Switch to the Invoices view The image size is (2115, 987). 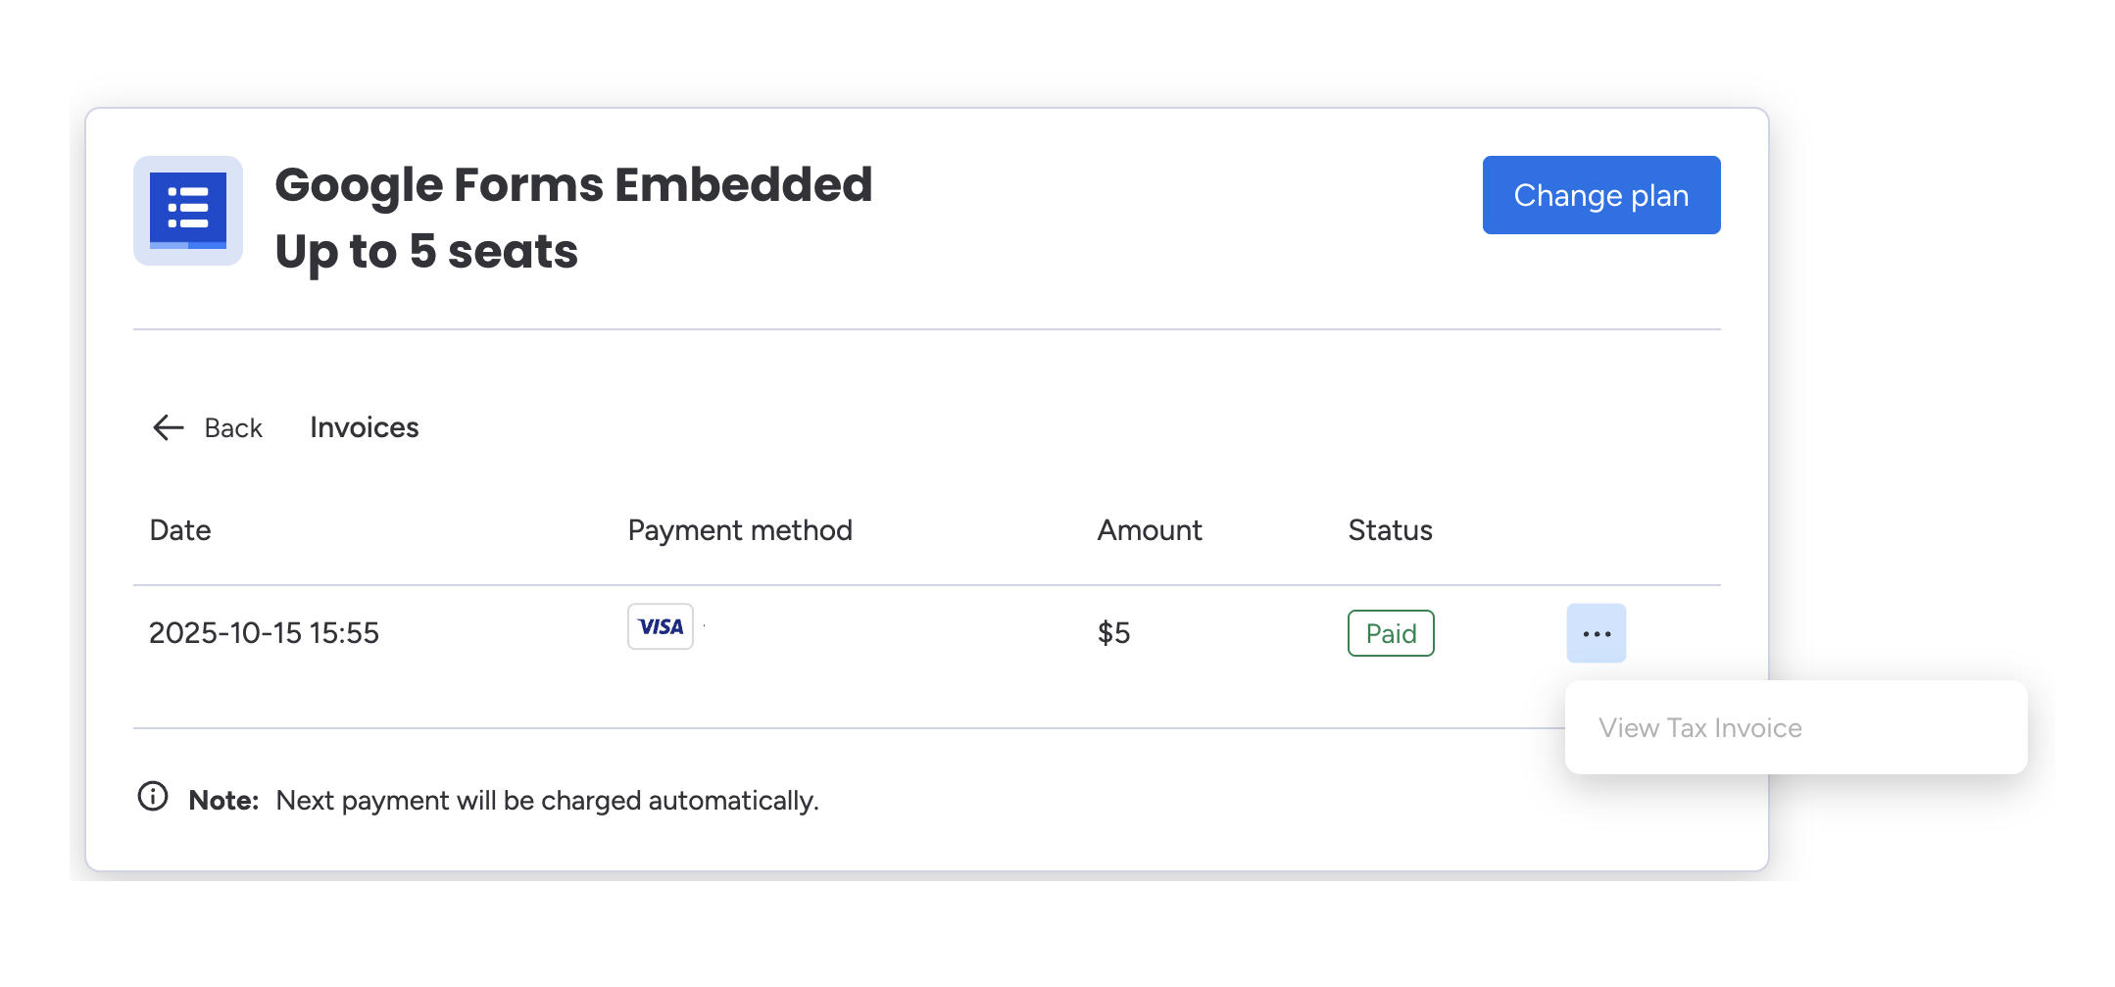coord(363,427)
